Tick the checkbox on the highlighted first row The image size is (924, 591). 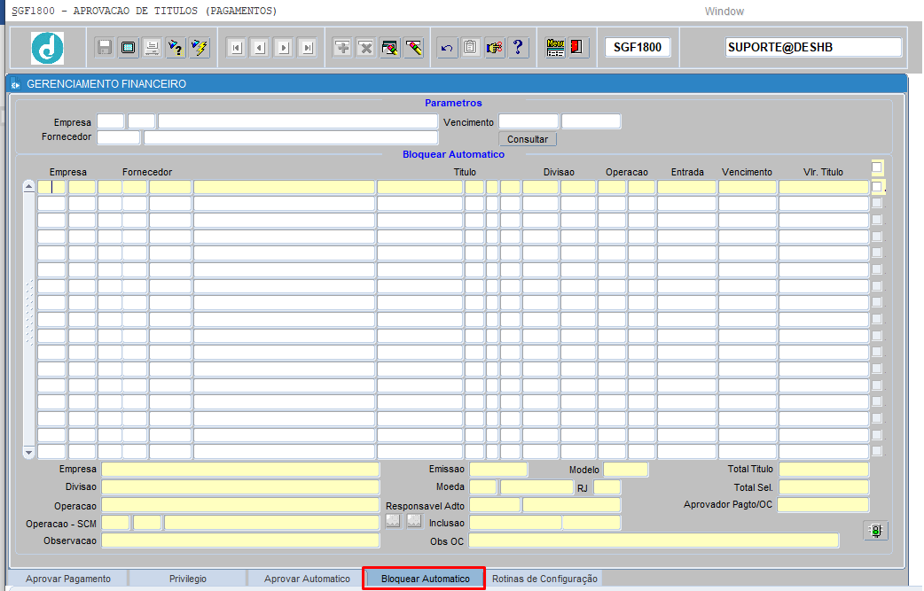click(x=877, y=187)
